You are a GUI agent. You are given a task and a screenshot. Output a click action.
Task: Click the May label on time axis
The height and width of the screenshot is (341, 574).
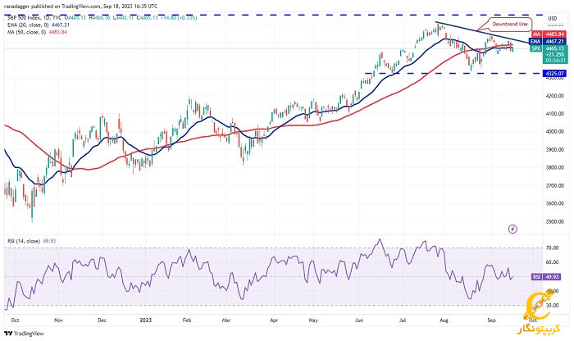click(x=313, y=321)
